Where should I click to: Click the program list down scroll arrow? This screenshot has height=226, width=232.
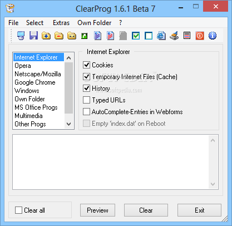[x=68, y=124]
